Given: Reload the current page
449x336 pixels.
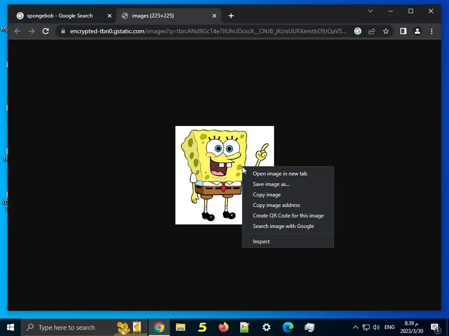Looking at the screenshot, I should pos(46,31).
